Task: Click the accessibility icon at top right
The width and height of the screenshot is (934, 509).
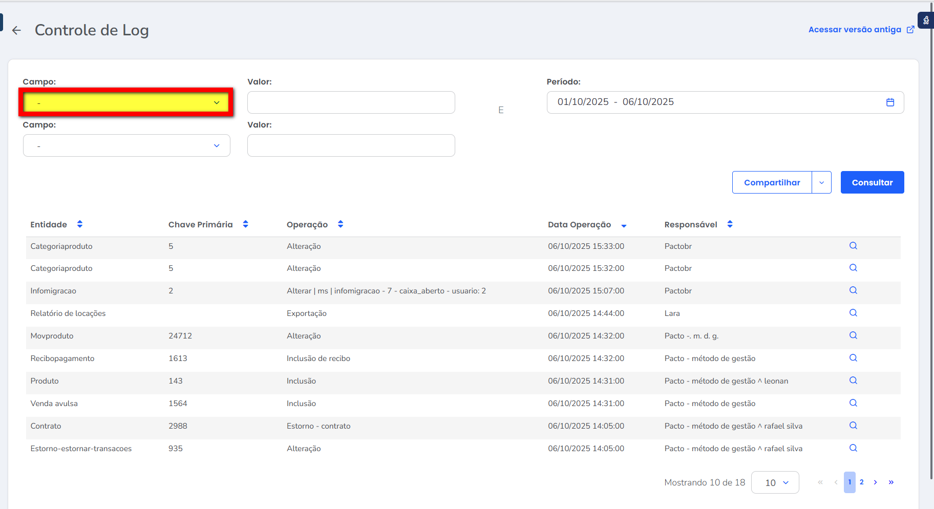Action: [x=926, y=20]
